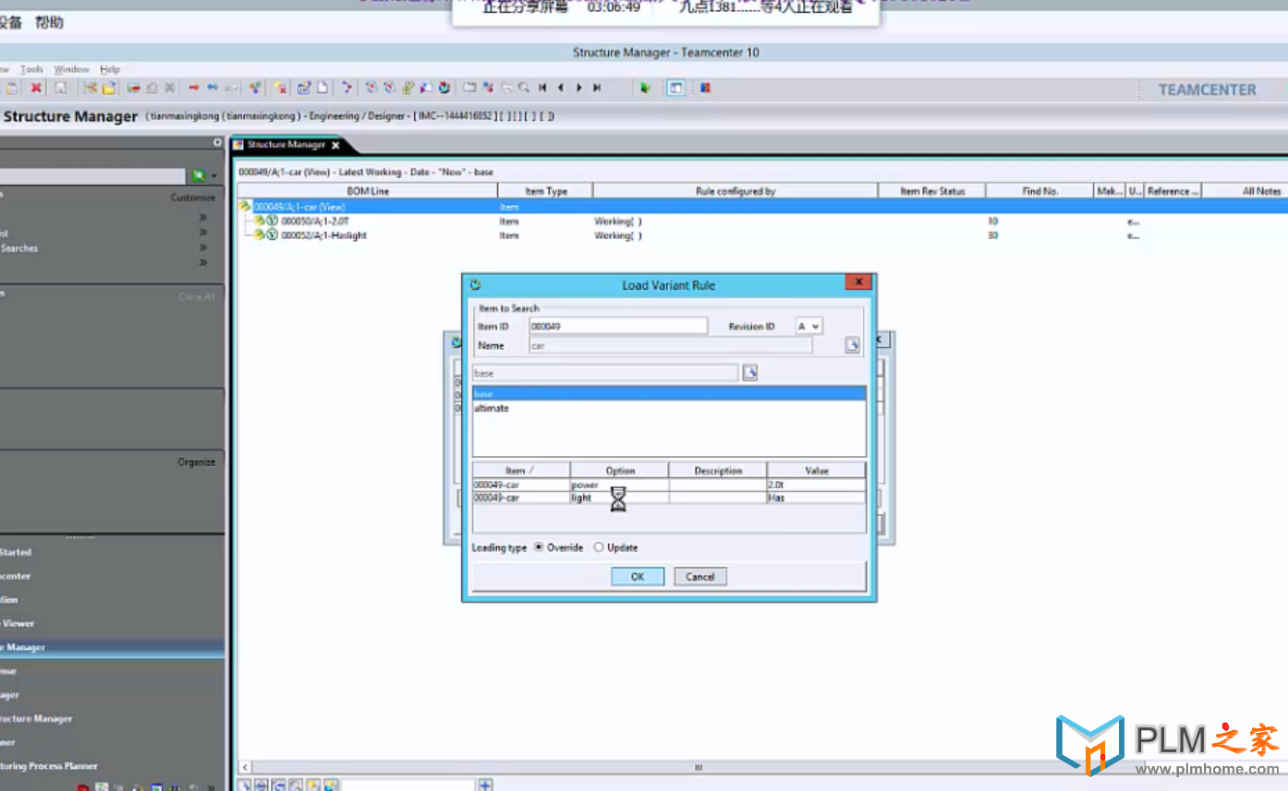Click the search icon beside the Name field
This screenshot has height=791, width=1288.
(852, 345)
